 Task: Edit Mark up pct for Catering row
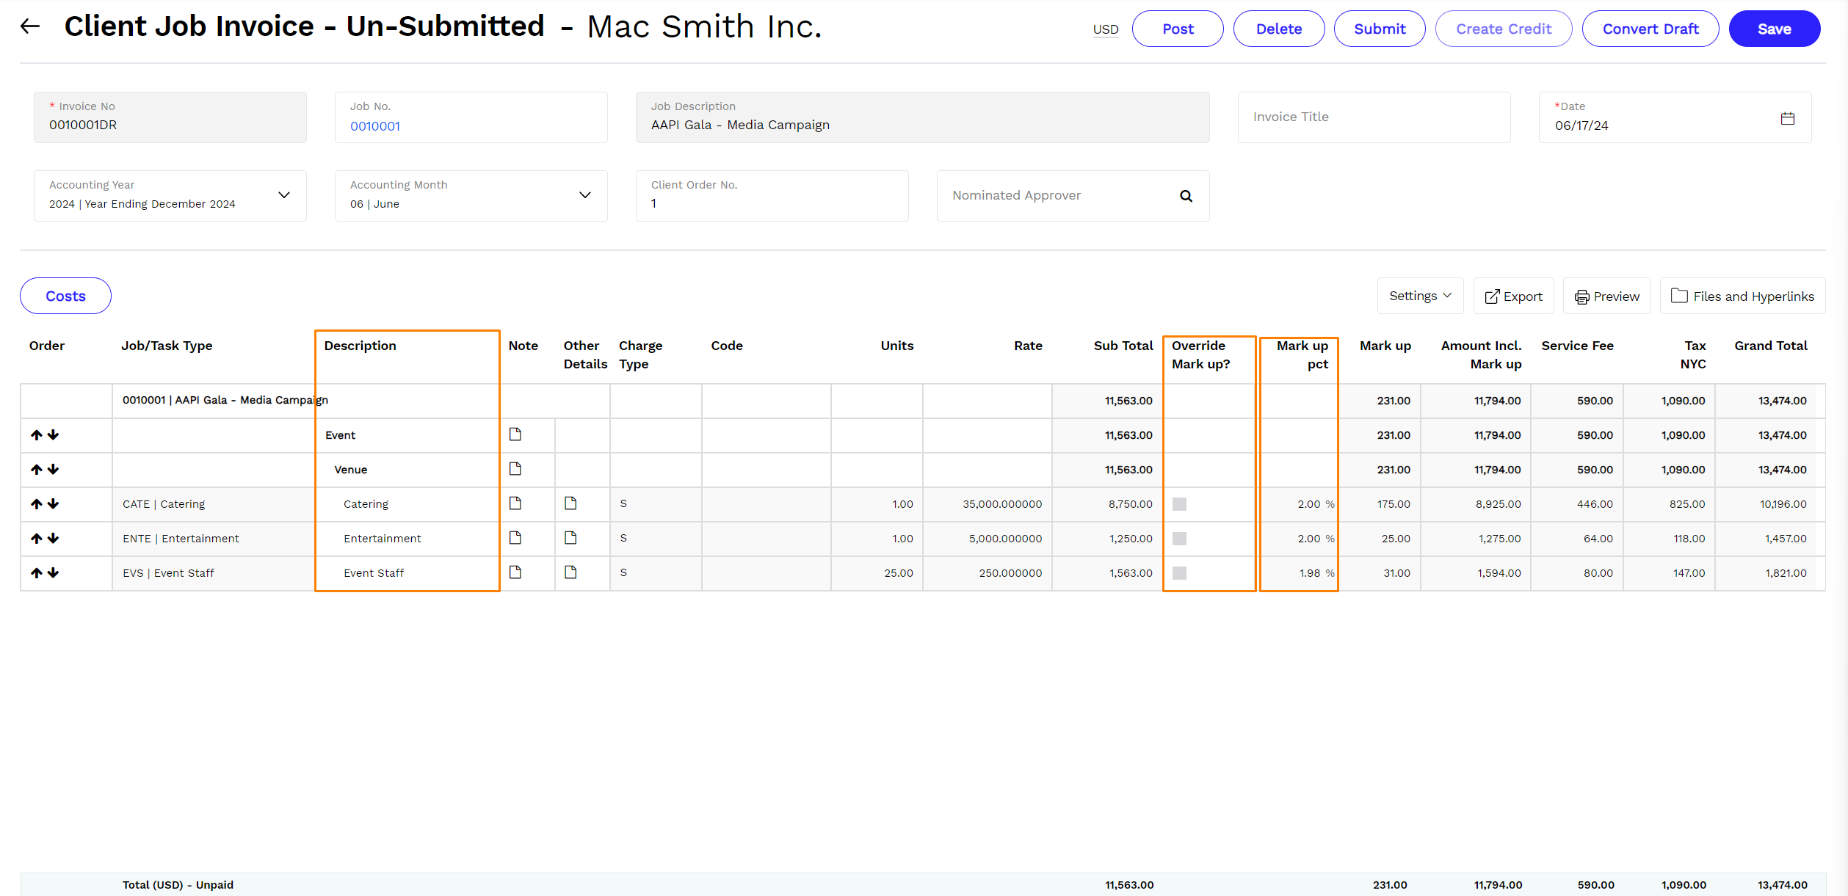click(x=1299, y=504)
